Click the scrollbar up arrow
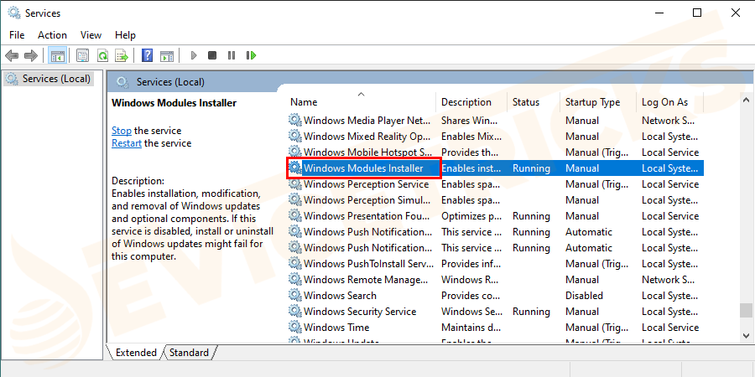755x377 pixels. pyautogui.click(x=746, y=100)
